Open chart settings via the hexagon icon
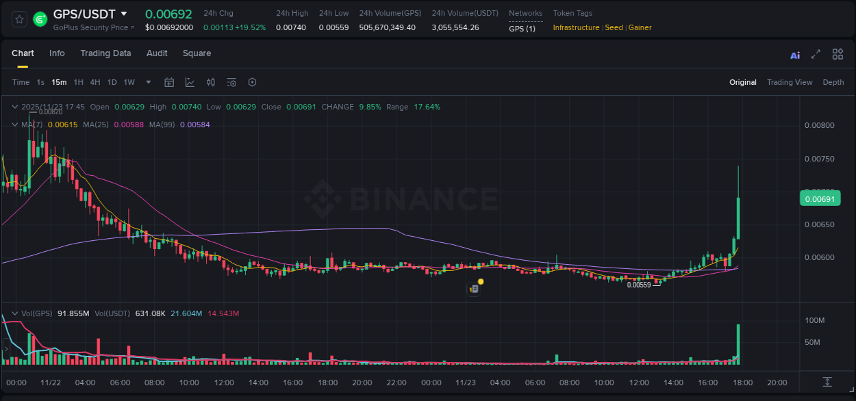Screen dimensions: 856x401 click(x=252, y=82)
